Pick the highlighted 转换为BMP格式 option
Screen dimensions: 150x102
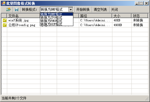(x=56, y=14)
